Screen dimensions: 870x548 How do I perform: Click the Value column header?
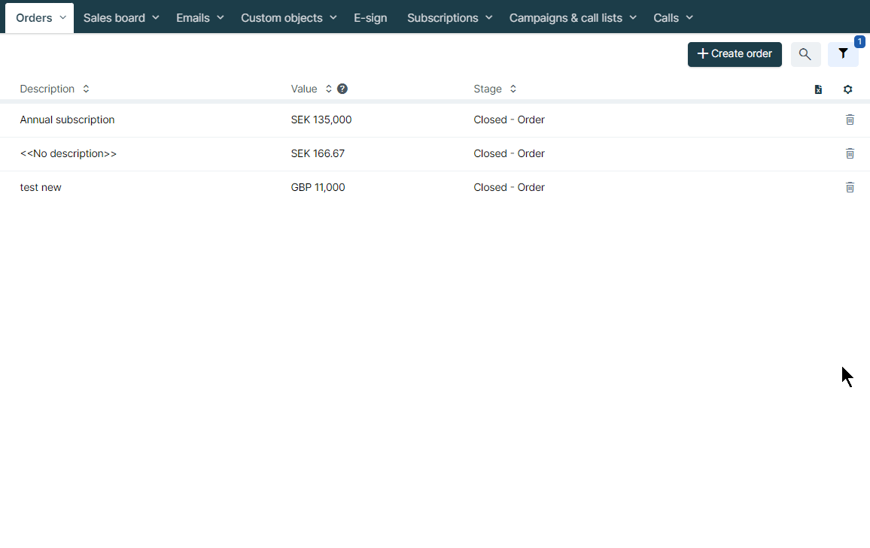(x=304, y=89)
